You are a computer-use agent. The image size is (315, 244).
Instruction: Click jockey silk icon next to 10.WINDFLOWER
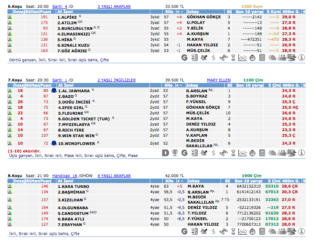[x=54, y=143]
